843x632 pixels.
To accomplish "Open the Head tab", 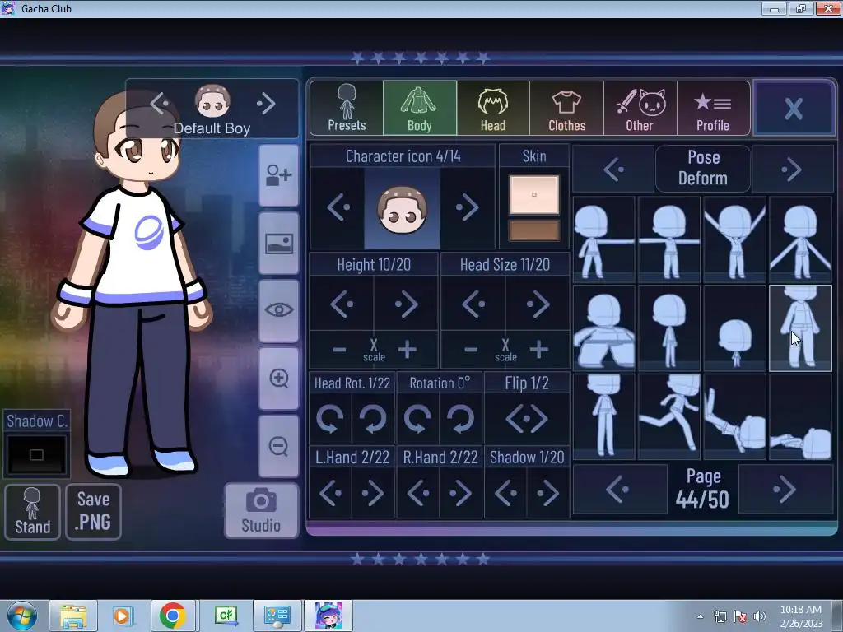I will pos(493,109).
